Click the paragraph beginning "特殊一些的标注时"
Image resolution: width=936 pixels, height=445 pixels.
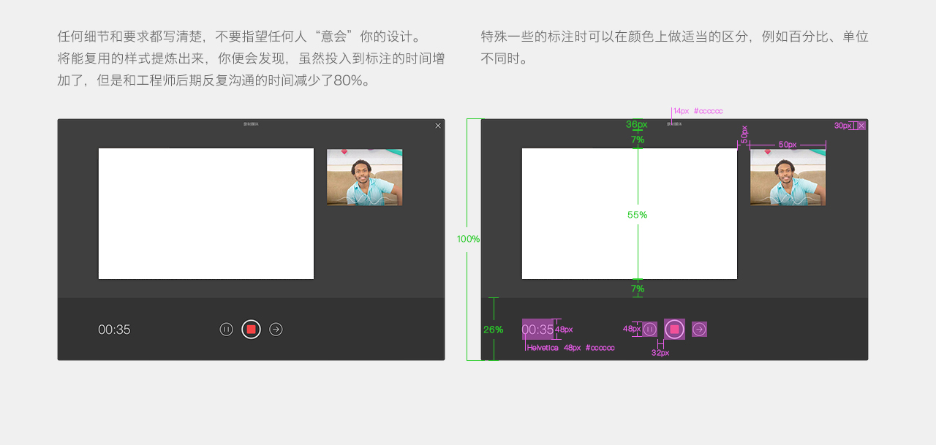click(675, 47)
